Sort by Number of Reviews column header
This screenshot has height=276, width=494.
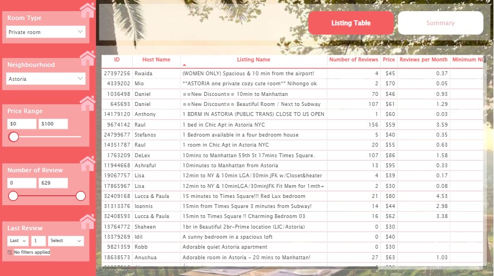353,60
